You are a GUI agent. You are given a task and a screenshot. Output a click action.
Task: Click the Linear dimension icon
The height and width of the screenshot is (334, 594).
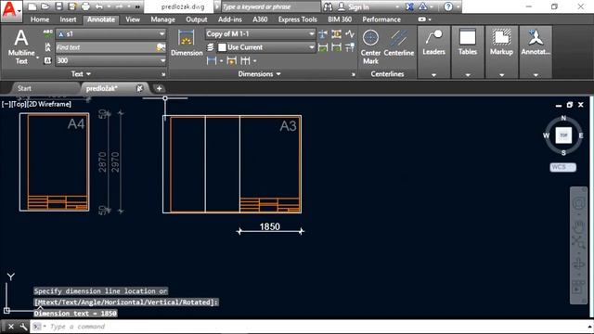coord(212,60)
